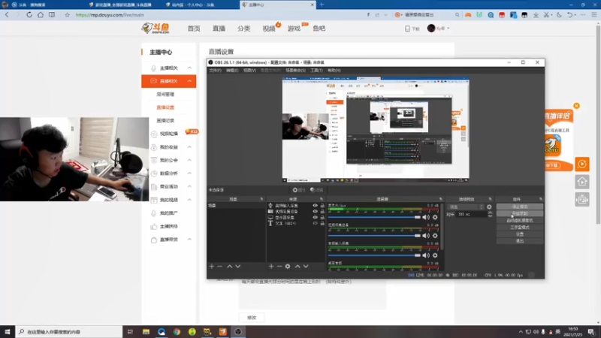Expand the 数据分析 sidebar chevron
The width and height of the screenshot is (601, 338).
[189, 174]
